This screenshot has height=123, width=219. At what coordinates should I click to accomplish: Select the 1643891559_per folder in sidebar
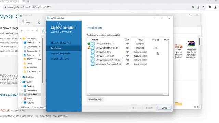click(32, 59)
